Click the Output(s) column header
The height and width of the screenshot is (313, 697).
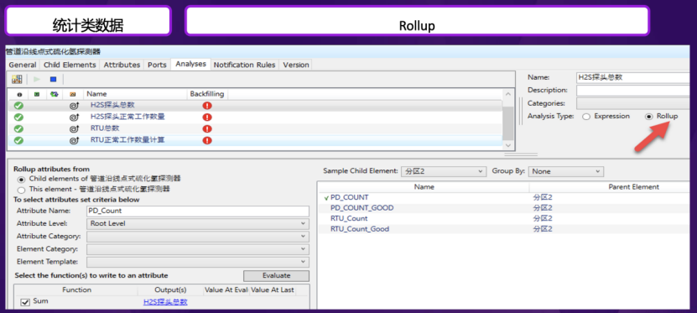170,290
